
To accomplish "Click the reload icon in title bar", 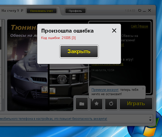I will click(x=140, y=11).
